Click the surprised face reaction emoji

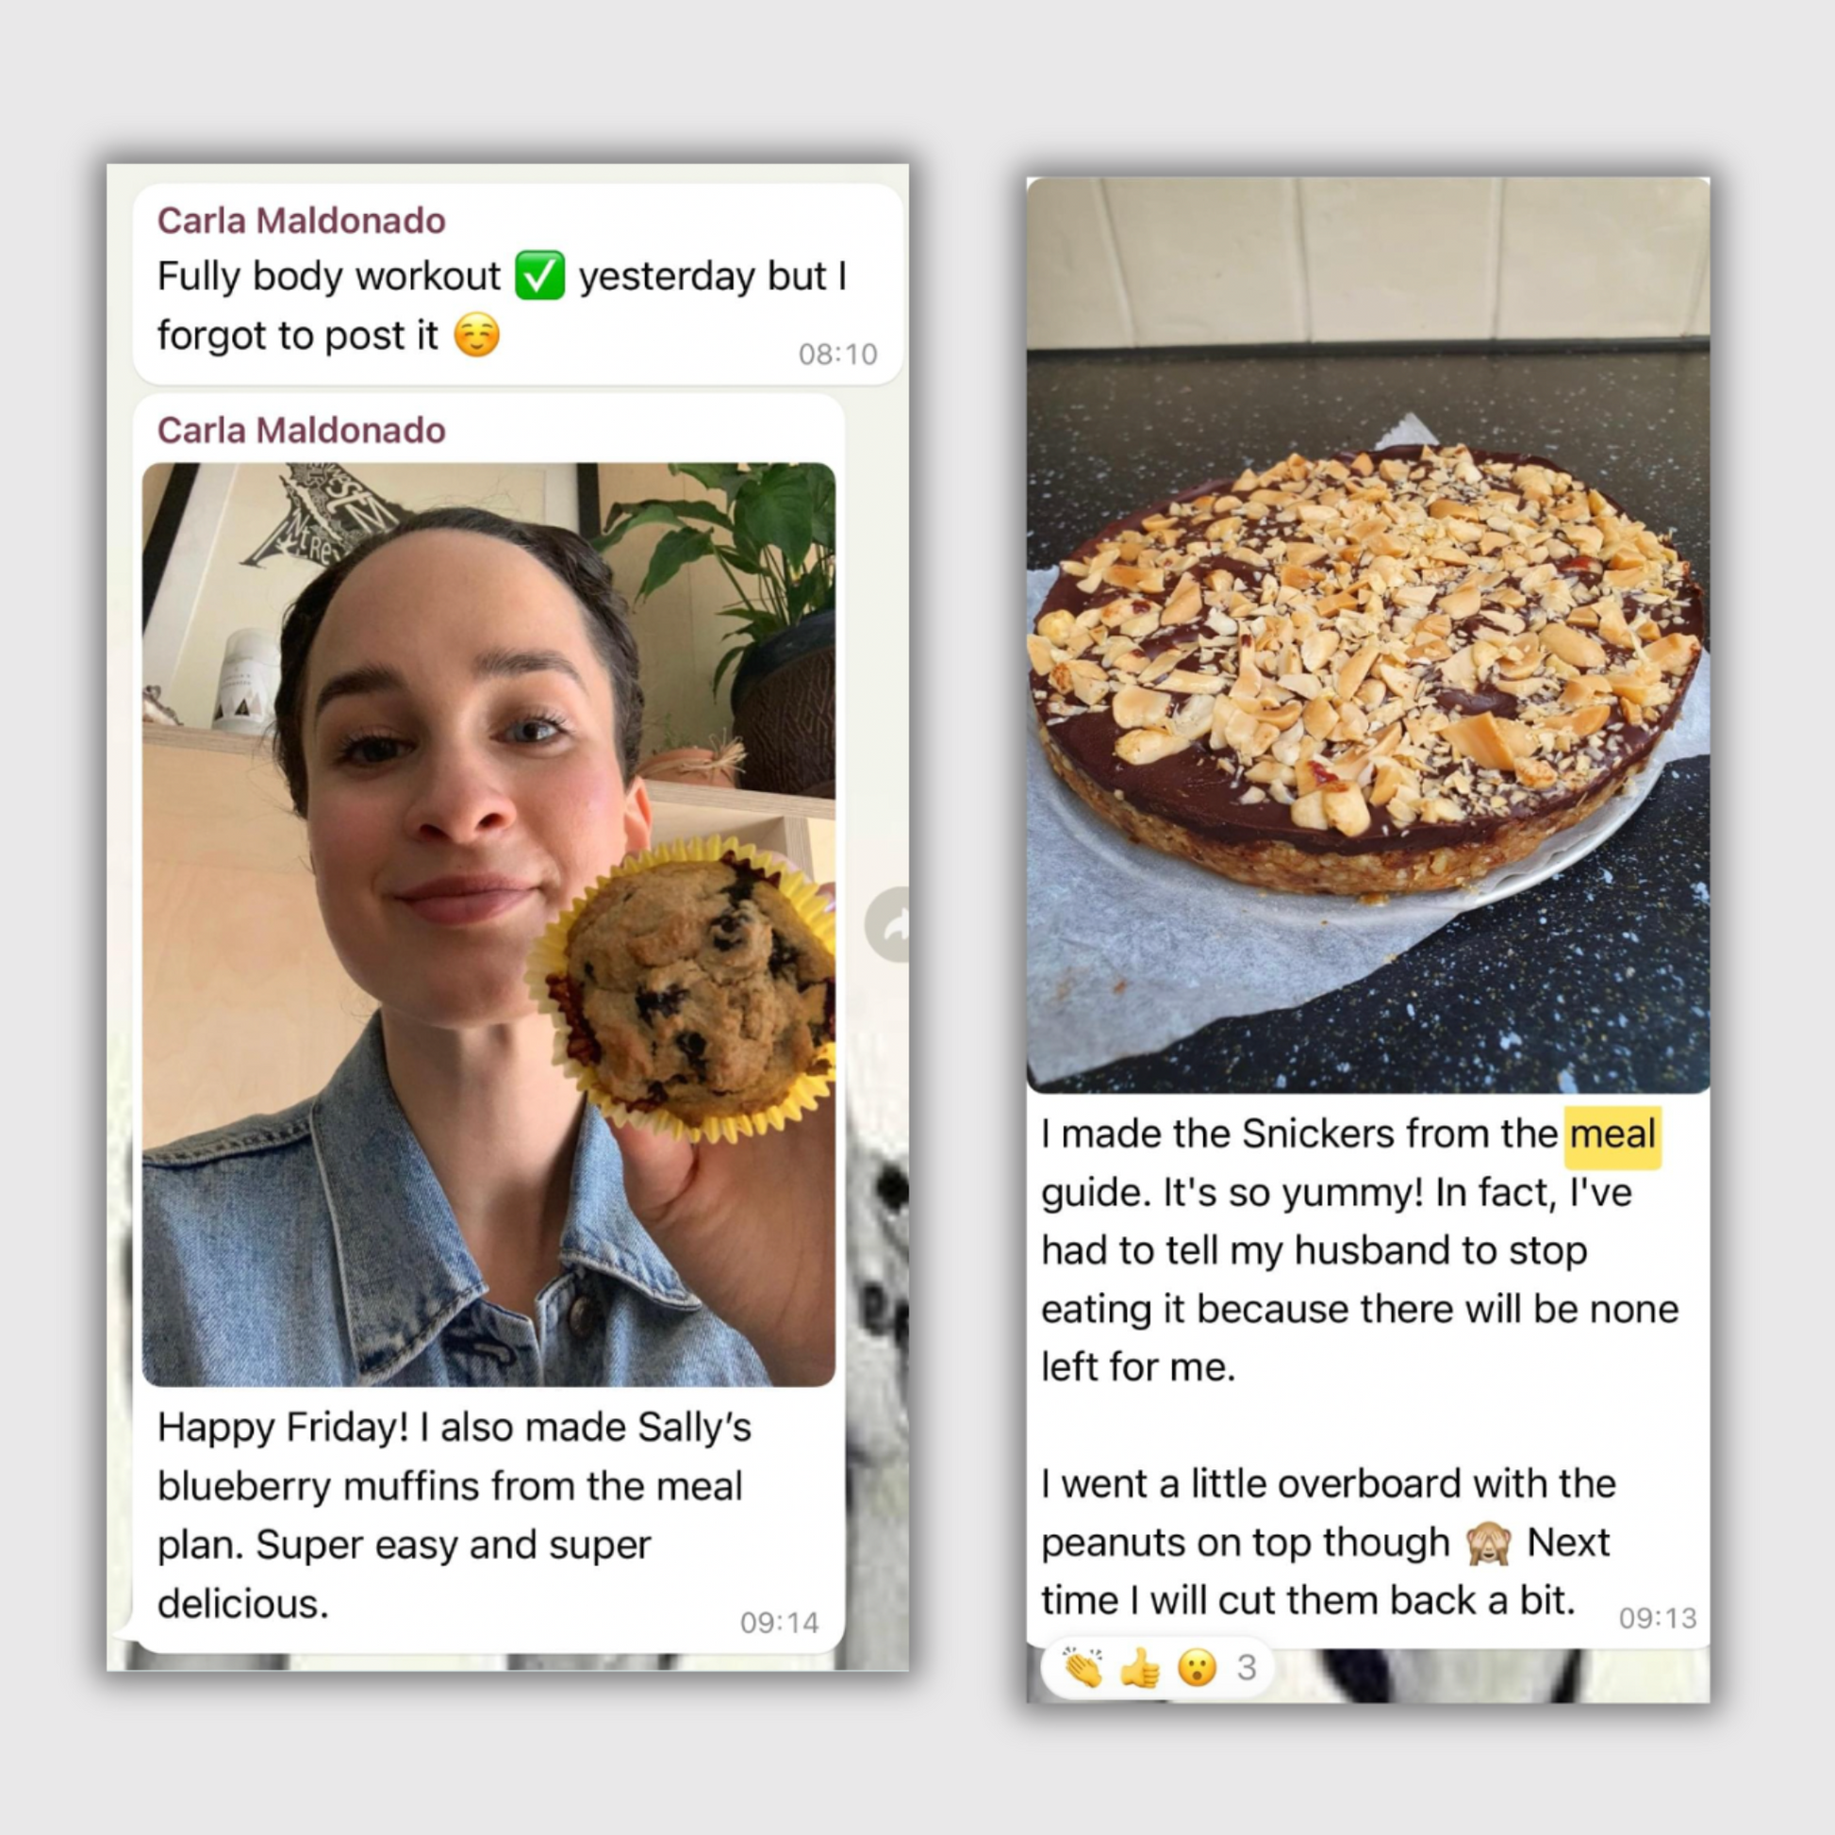(x=1197, y=1667)
